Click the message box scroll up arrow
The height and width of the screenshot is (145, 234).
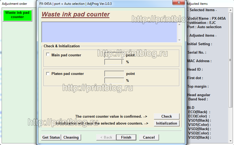tap(179, 24)
